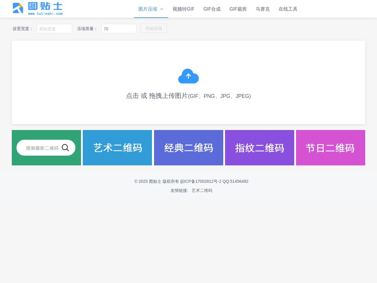This screenshot has width=377, height=283.
Task: Click the 设置宽度 label
Action: (22, 29)
